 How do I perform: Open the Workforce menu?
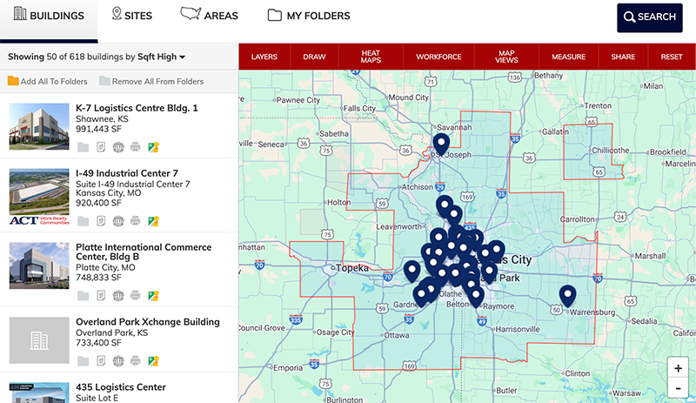coord(438,57)
